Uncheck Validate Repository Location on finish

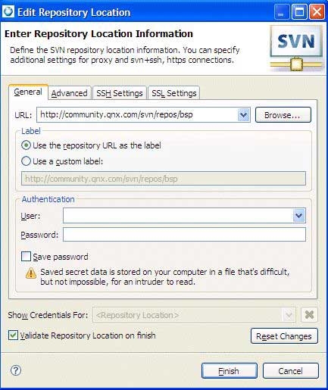coord(13,335)
